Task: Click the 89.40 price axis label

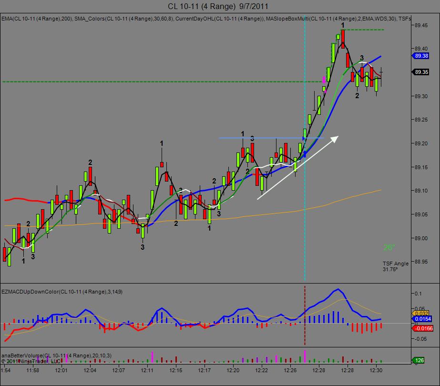Action: 421,49
